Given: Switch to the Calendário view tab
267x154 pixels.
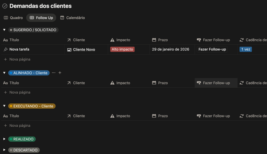Looking at the screenshot, I should pos(72,18).
